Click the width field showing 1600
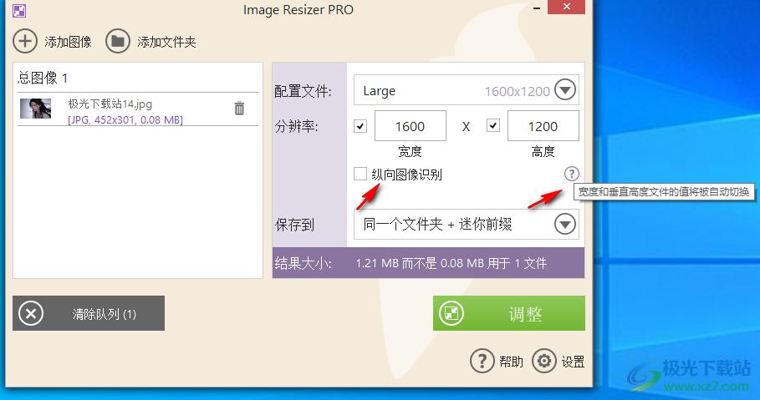 click(x=410, y=126)
